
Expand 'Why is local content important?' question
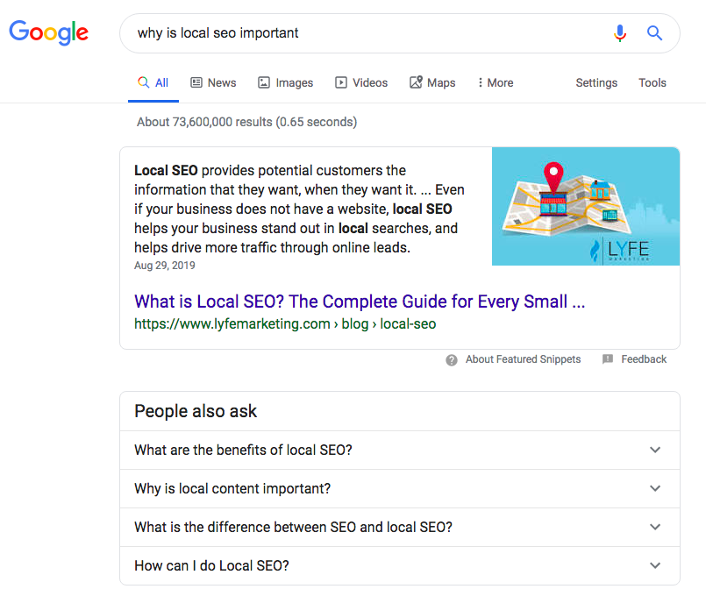pyautogui.click(x=400, y=489)
